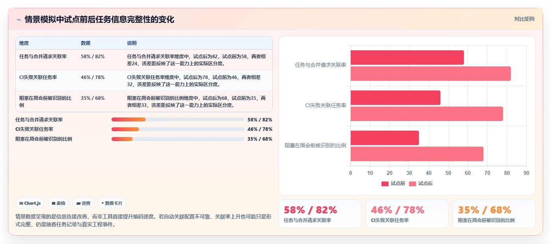
Task: Click the 数据 column header
Action: [85, 43]
